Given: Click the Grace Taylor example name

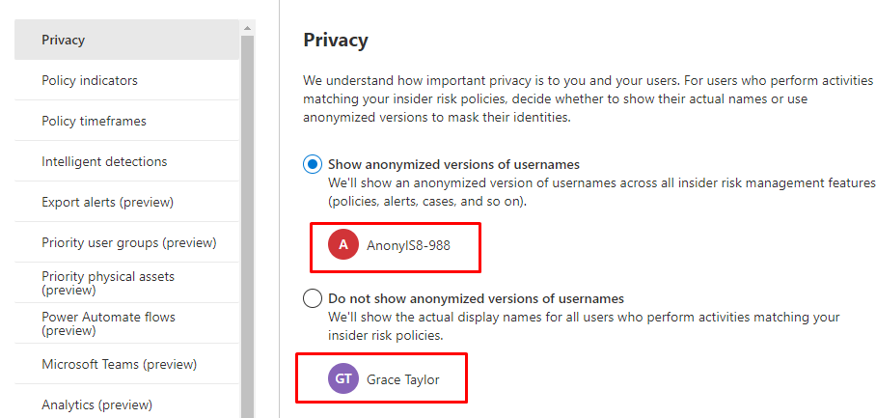Looking at the screenshot, I should coord(402,379).
